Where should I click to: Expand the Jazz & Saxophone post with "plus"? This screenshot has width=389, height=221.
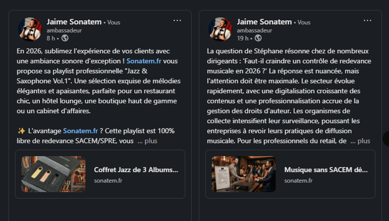tap(151, 141)
